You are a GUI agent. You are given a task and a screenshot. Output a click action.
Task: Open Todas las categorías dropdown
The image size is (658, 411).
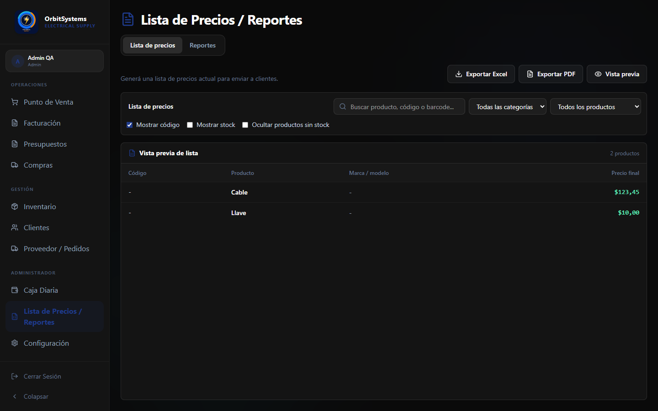(x=507, y=106)
